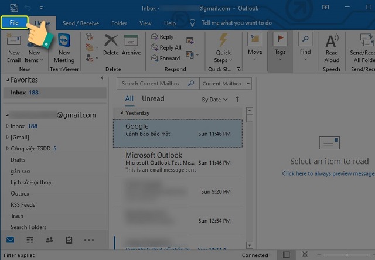The image size is (375, 260).
Task: Open the File tab
Action: tap(14, 23)
